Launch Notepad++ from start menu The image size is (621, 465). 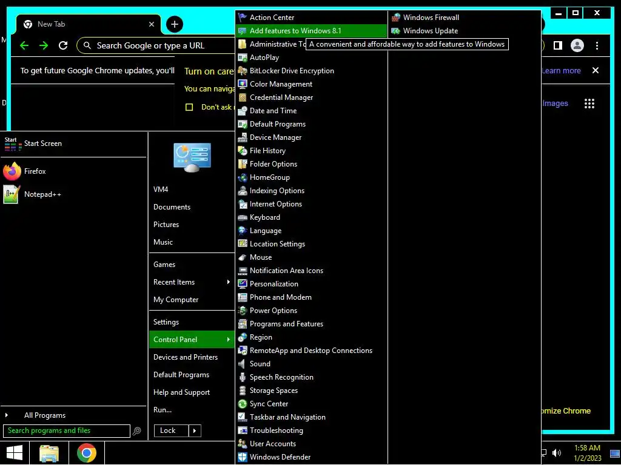coord(73,194)
